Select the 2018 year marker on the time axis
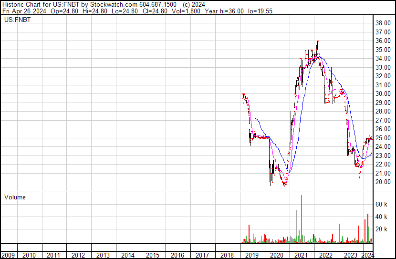The image size is (396, 259). (x=226, y=255)
